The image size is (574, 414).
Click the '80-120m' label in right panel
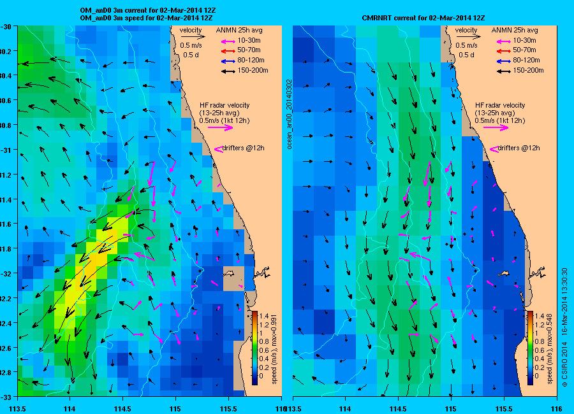(526, 60)
